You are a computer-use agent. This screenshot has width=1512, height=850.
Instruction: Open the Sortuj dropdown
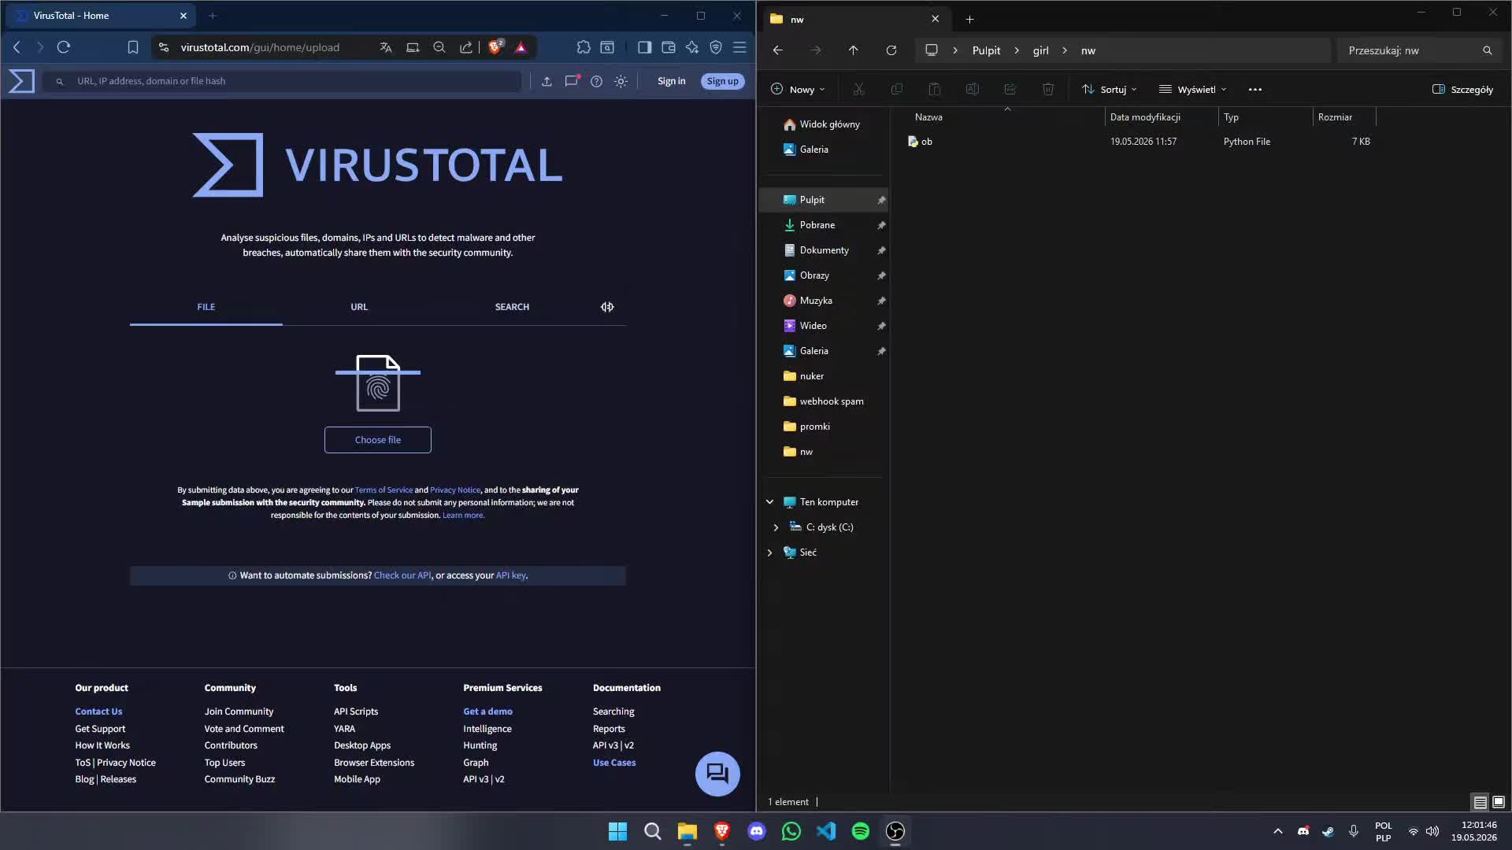[1109, 90]
